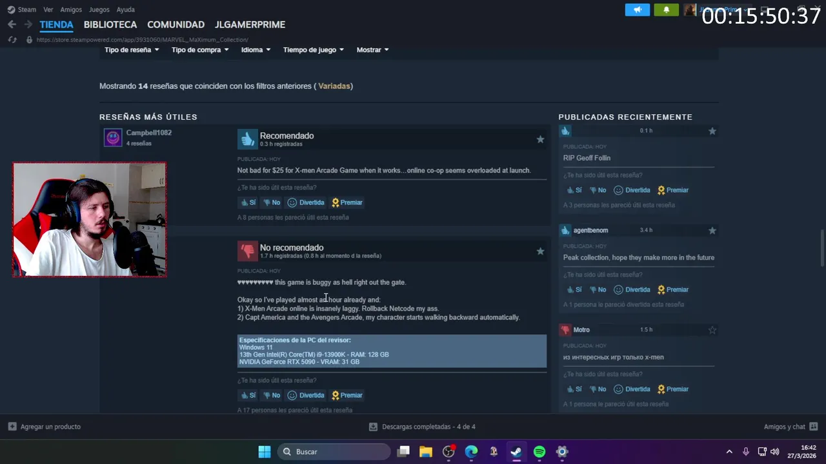Click the Variadas rating summary link
Image resolution: width=826 pixels, height=464 pixels.
click(334, 86)
